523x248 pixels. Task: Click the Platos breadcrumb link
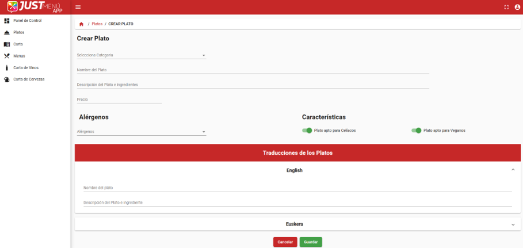coord(97,24)
